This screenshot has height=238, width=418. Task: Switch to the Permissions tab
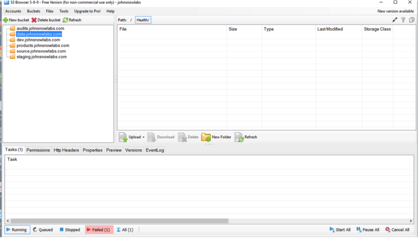38,150
